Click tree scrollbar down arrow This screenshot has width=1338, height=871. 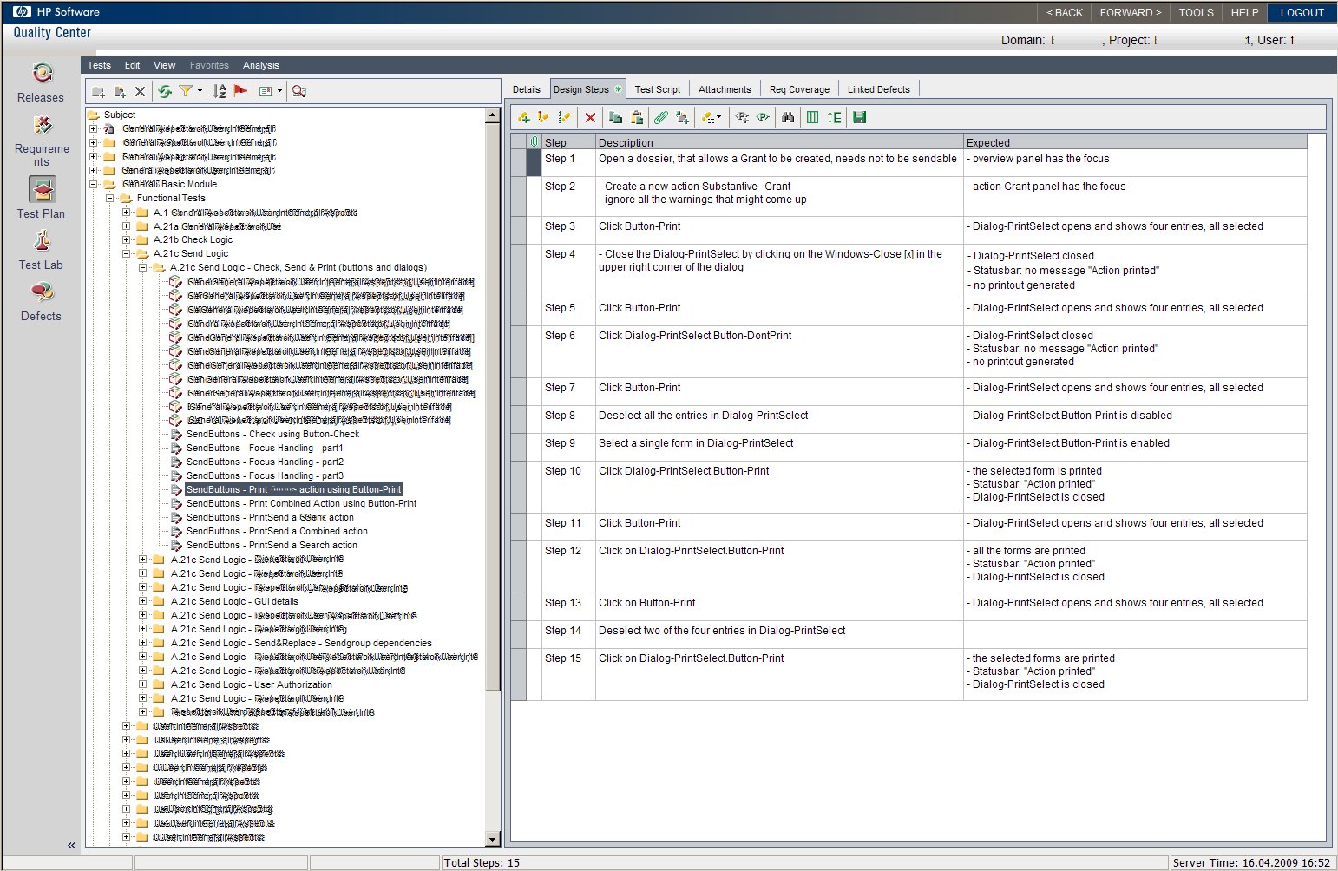coord(493,839)
